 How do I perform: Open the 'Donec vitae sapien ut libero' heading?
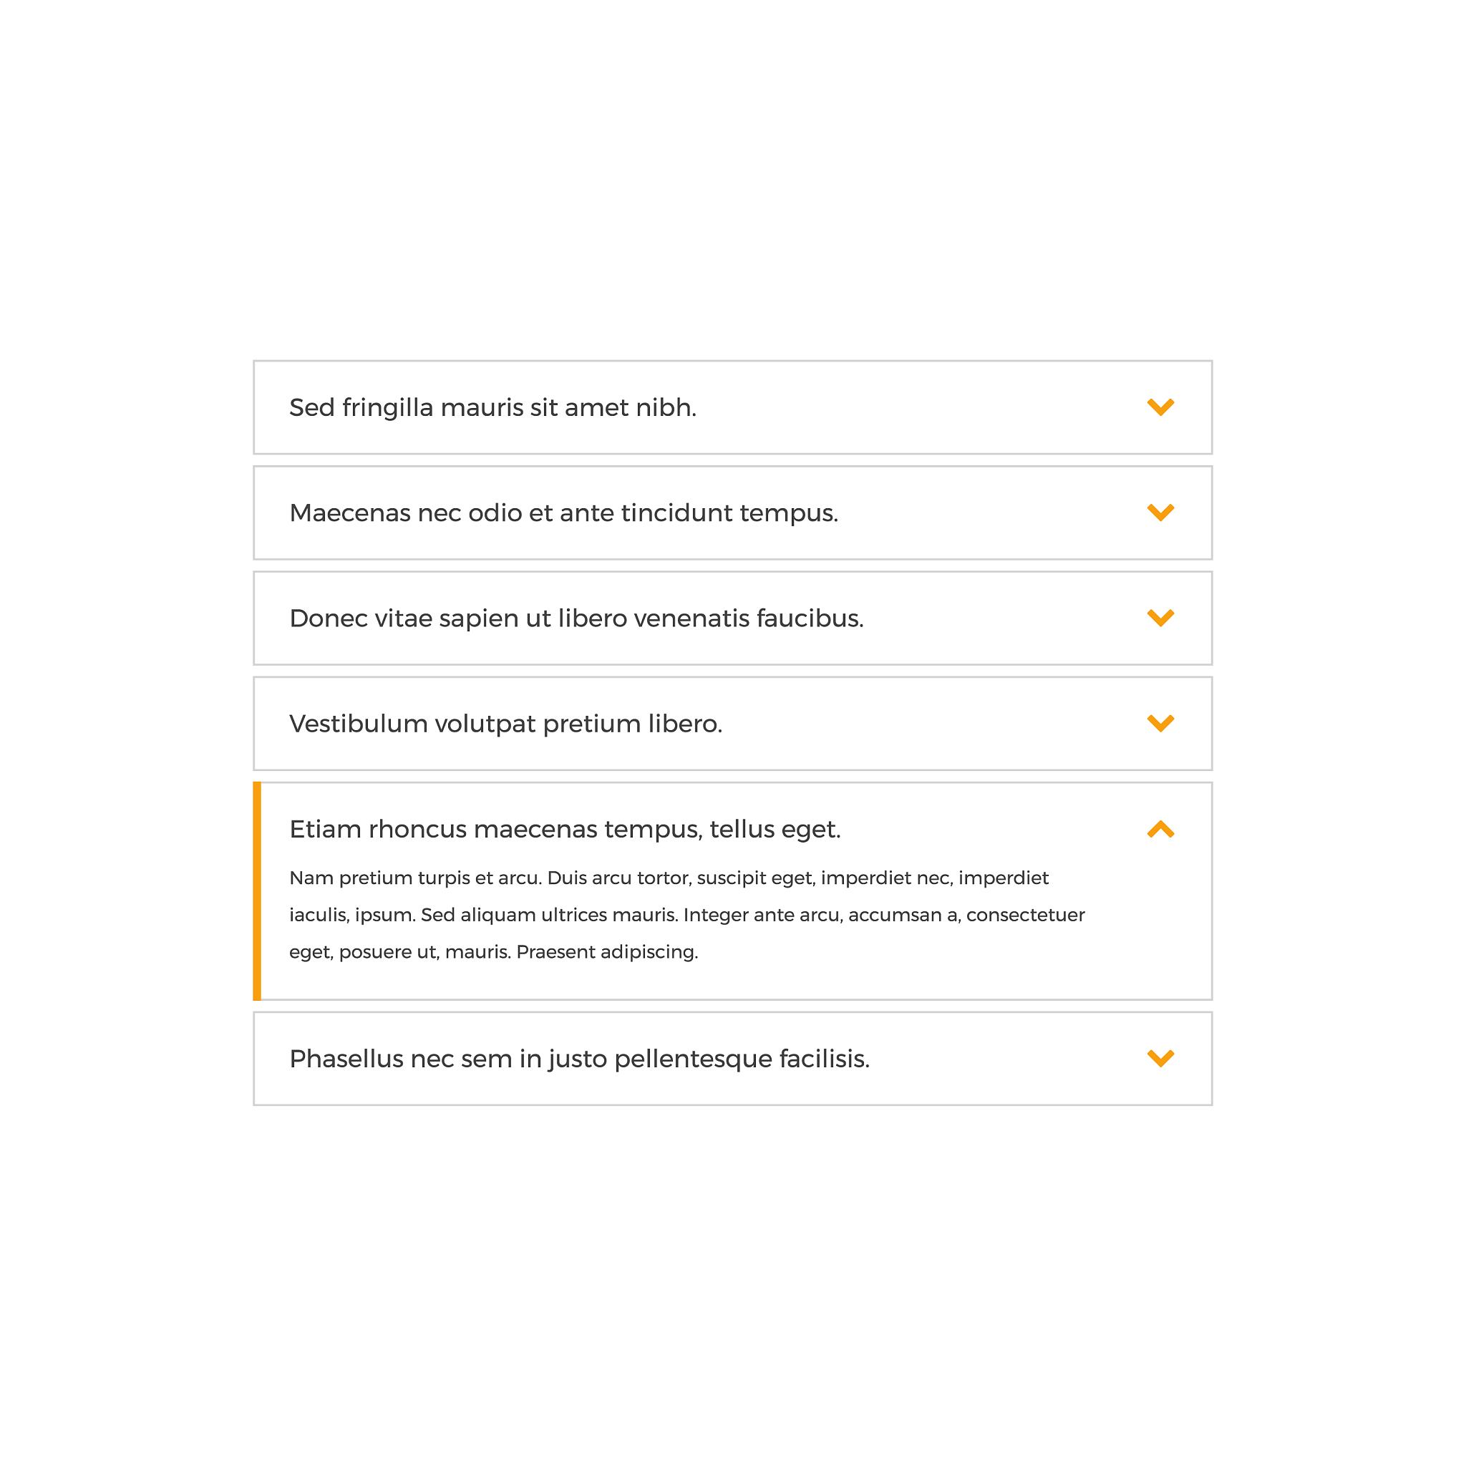(577, 619)
